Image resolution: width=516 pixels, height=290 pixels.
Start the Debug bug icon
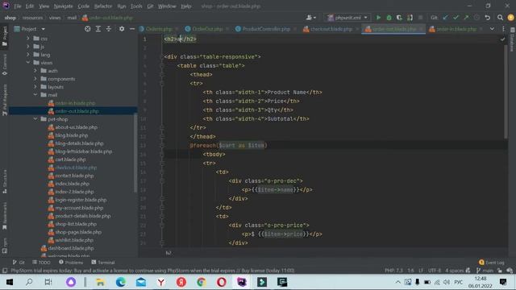[x=389, y=18]
